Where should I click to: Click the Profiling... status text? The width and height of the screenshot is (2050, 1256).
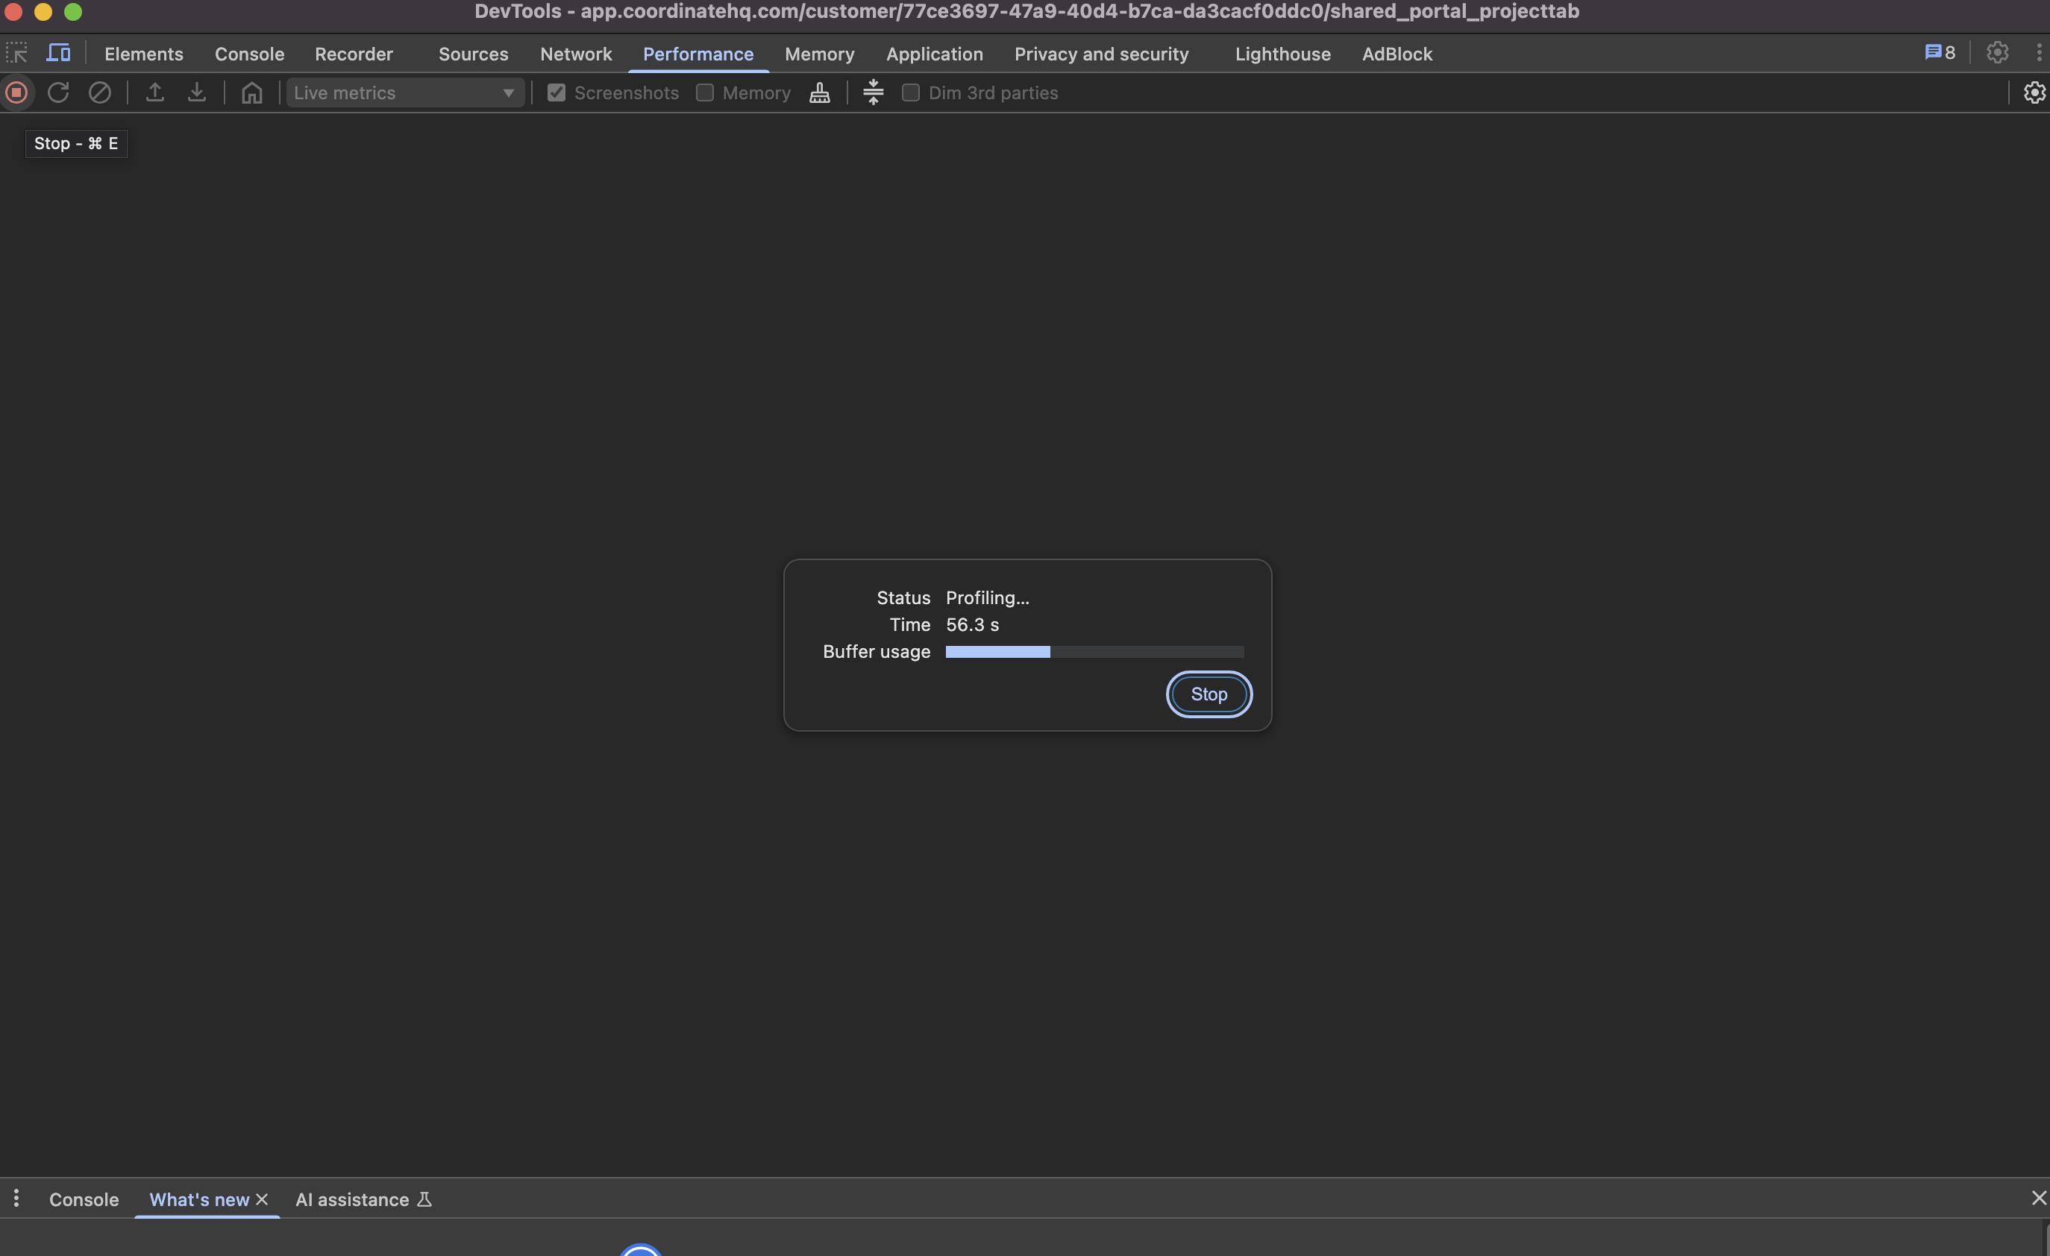point(988,597)
